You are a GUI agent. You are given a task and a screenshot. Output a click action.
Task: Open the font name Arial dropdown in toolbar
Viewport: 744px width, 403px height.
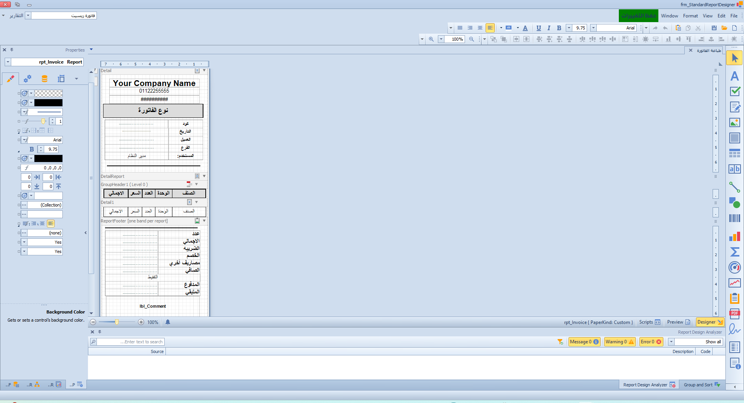pos(593,28)
